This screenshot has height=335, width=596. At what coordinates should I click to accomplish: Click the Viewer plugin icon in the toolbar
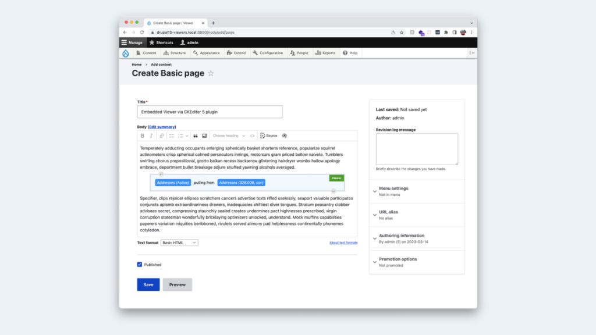pyautogui.click(x=284, y=136)
